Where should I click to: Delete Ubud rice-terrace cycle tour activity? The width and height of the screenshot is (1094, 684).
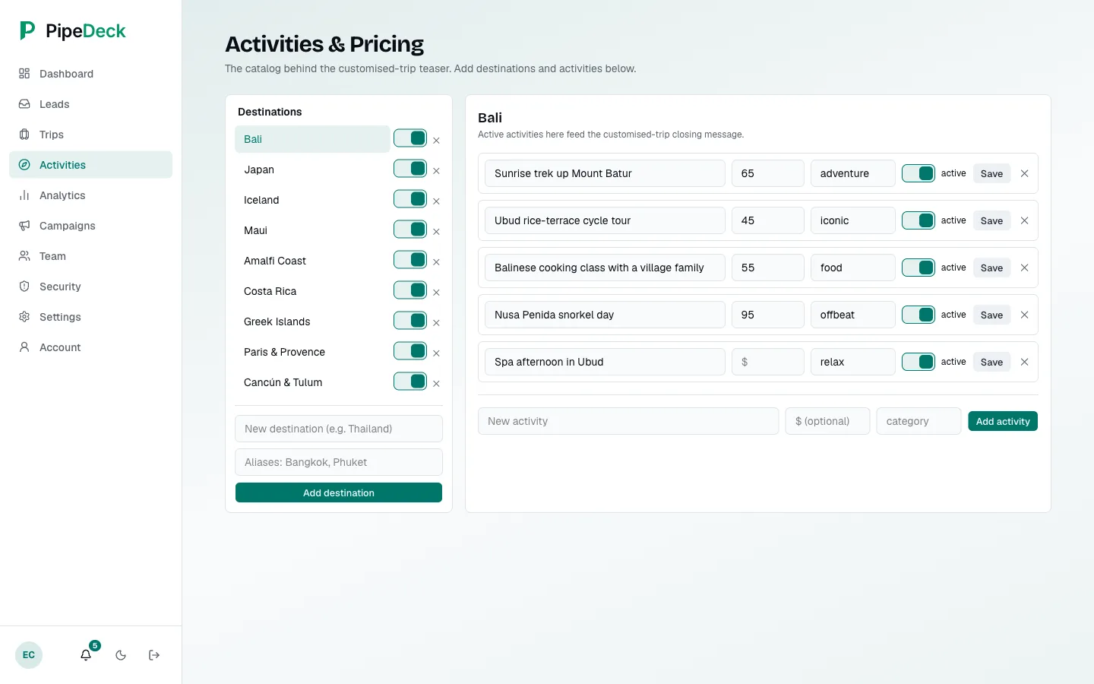(x=1024, y=220)
